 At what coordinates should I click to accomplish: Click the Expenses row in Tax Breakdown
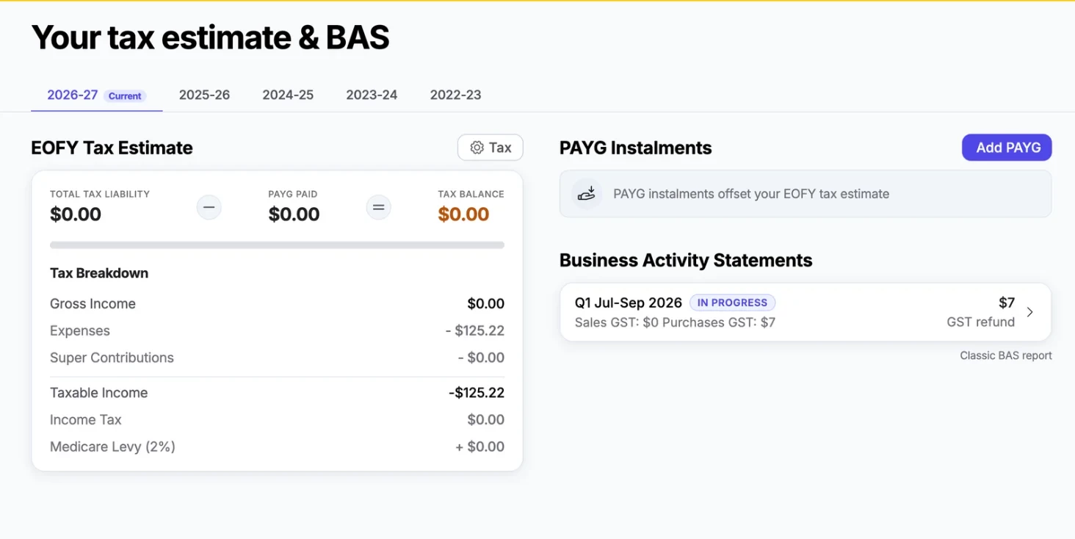pos(277,330)
